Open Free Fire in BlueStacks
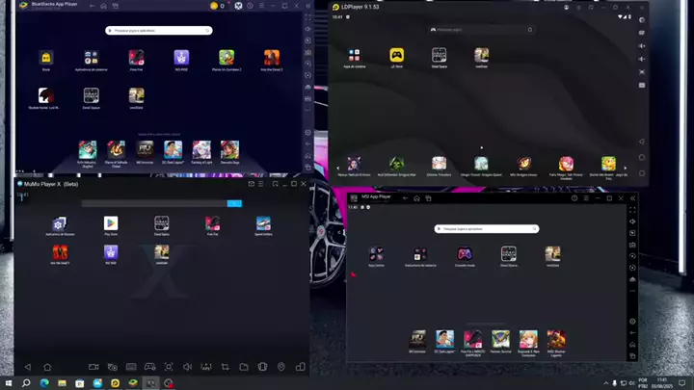The image size is (694, 390). pyautogui.click(x=137, y=58)
